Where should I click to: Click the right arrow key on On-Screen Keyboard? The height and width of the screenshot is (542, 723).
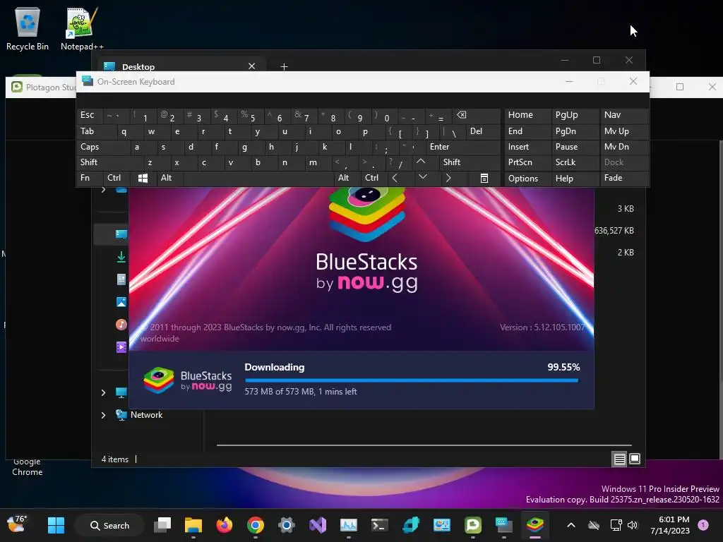pyautogui.click(x=448, y=178)
